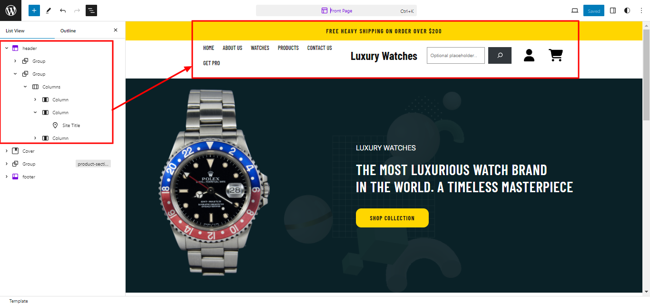Switch to the Outline tab

tap(68, 30)
